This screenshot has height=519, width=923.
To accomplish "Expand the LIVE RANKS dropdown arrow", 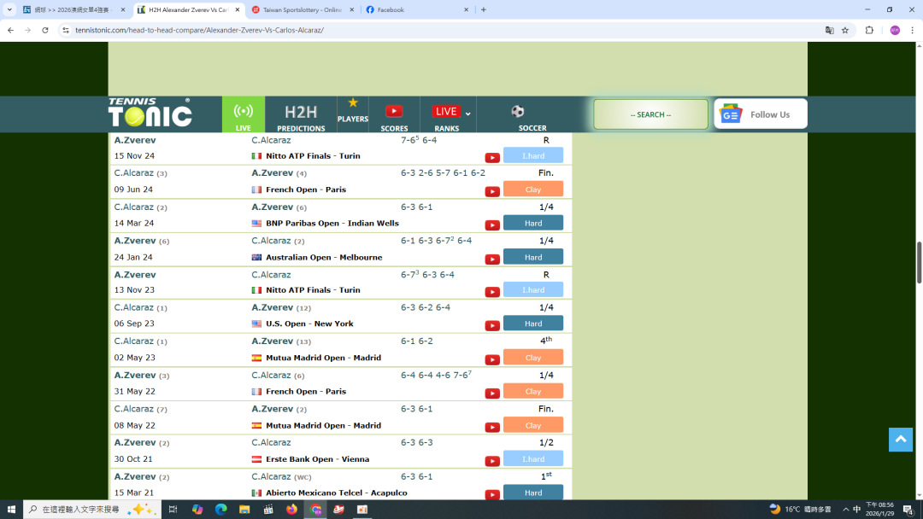I will (468, 114).
